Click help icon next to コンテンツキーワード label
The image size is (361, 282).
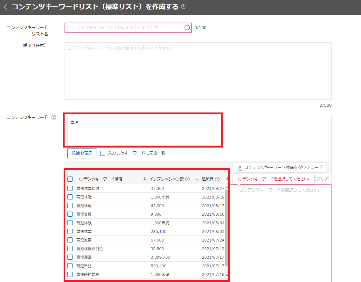54,117
